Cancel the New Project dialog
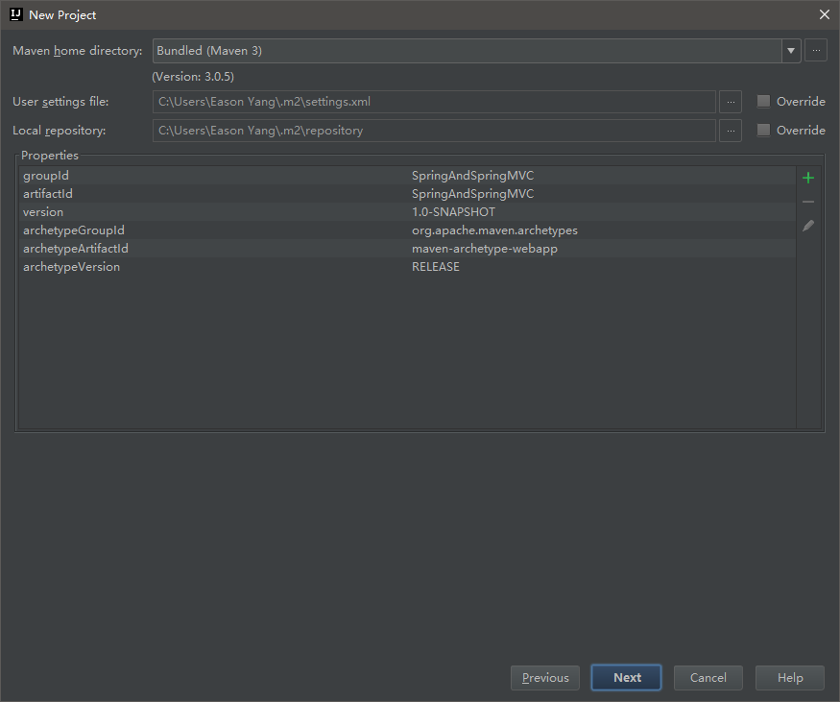 [x=708, y=677]
